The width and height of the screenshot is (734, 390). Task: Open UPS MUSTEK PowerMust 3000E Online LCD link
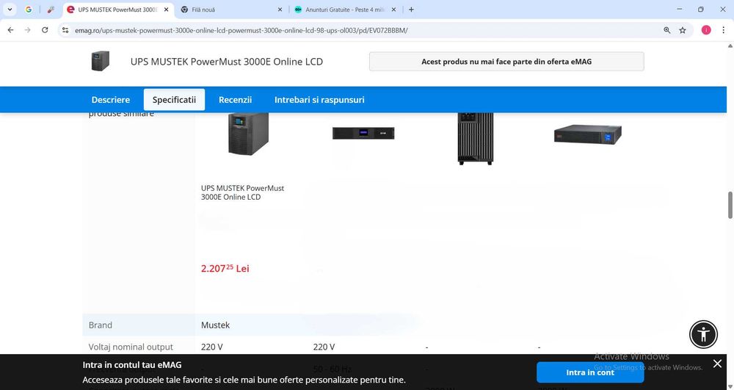click(x=242, y=192)
